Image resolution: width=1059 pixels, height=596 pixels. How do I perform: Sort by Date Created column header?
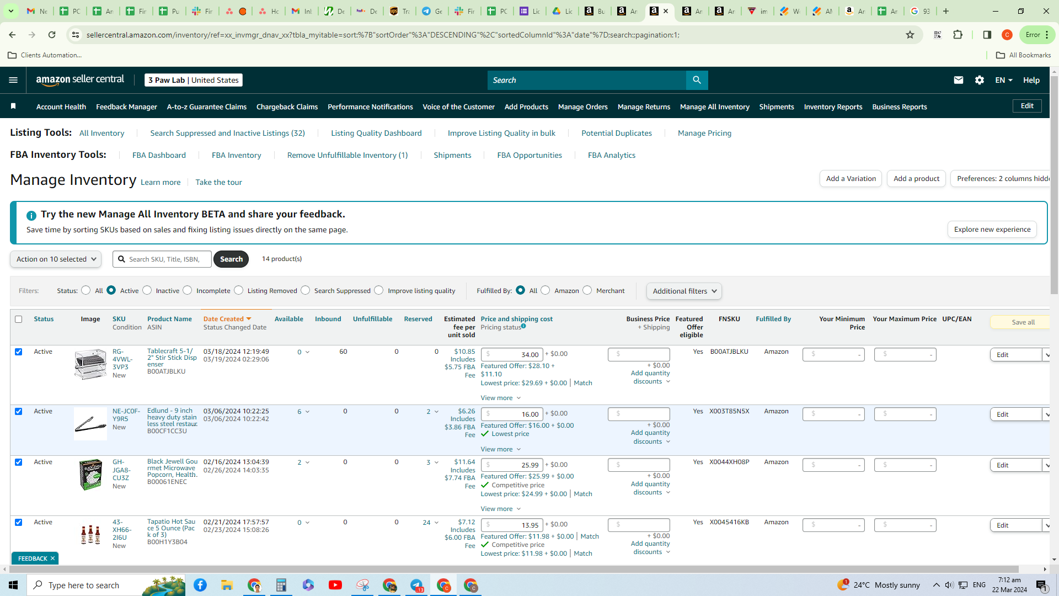tap(227, 319)
